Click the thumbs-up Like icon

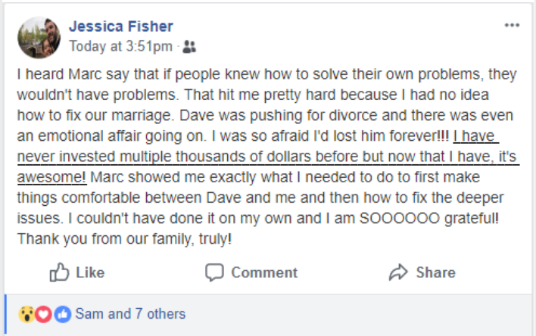point(58,272)
